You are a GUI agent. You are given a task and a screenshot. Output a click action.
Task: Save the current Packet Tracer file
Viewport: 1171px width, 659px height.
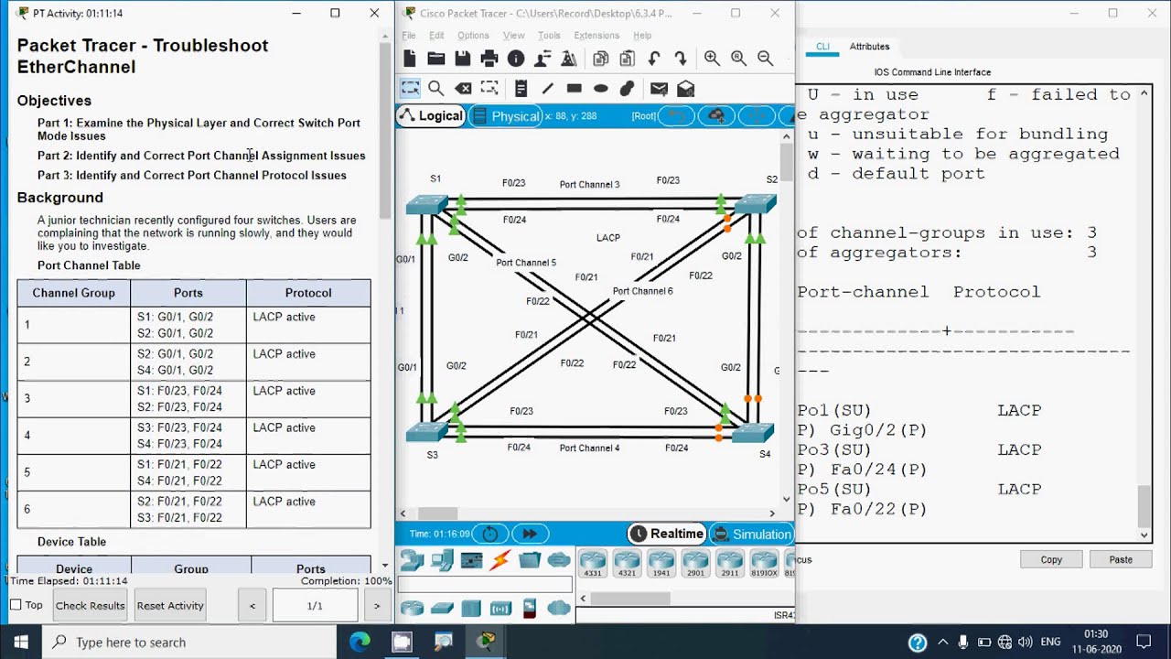[x=463, y=59]
